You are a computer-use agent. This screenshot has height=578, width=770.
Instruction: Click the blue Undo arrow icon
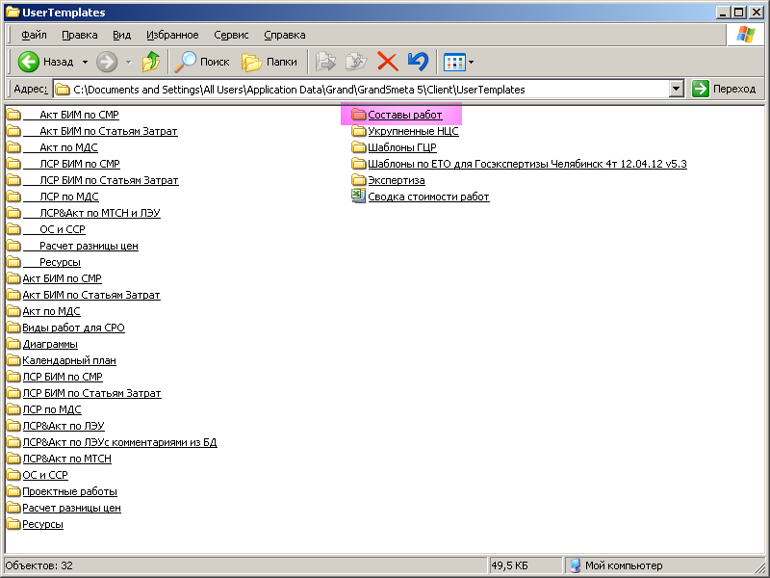(418, 62)
